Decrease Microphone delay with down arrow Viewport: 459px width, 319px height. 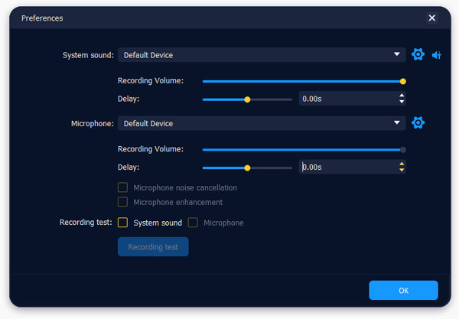point(402,170)
